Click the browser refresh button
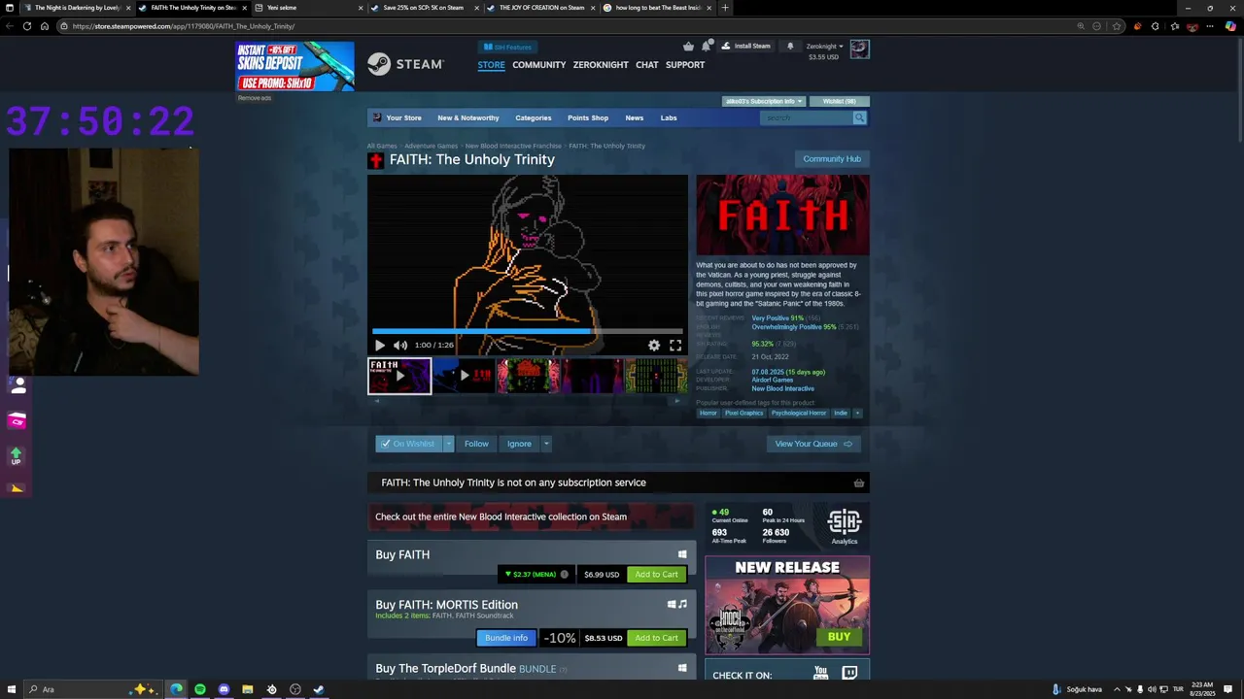Image resolution: width=1244 pixels, height=699 pixels. coord(26,26)
